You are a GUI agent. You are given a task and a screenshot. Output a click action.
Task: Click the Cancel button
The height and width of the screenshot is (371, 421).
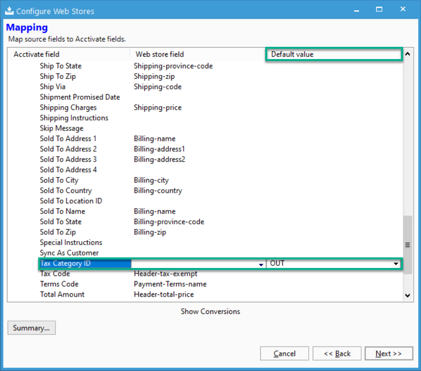coord(284,353)
